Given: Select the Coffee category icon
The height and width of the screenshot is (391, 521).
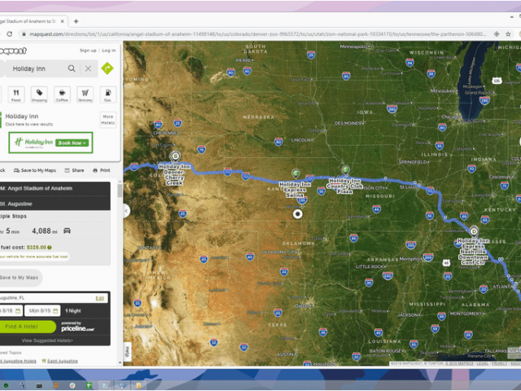Looking at the screenshot, I should (62, 94).
